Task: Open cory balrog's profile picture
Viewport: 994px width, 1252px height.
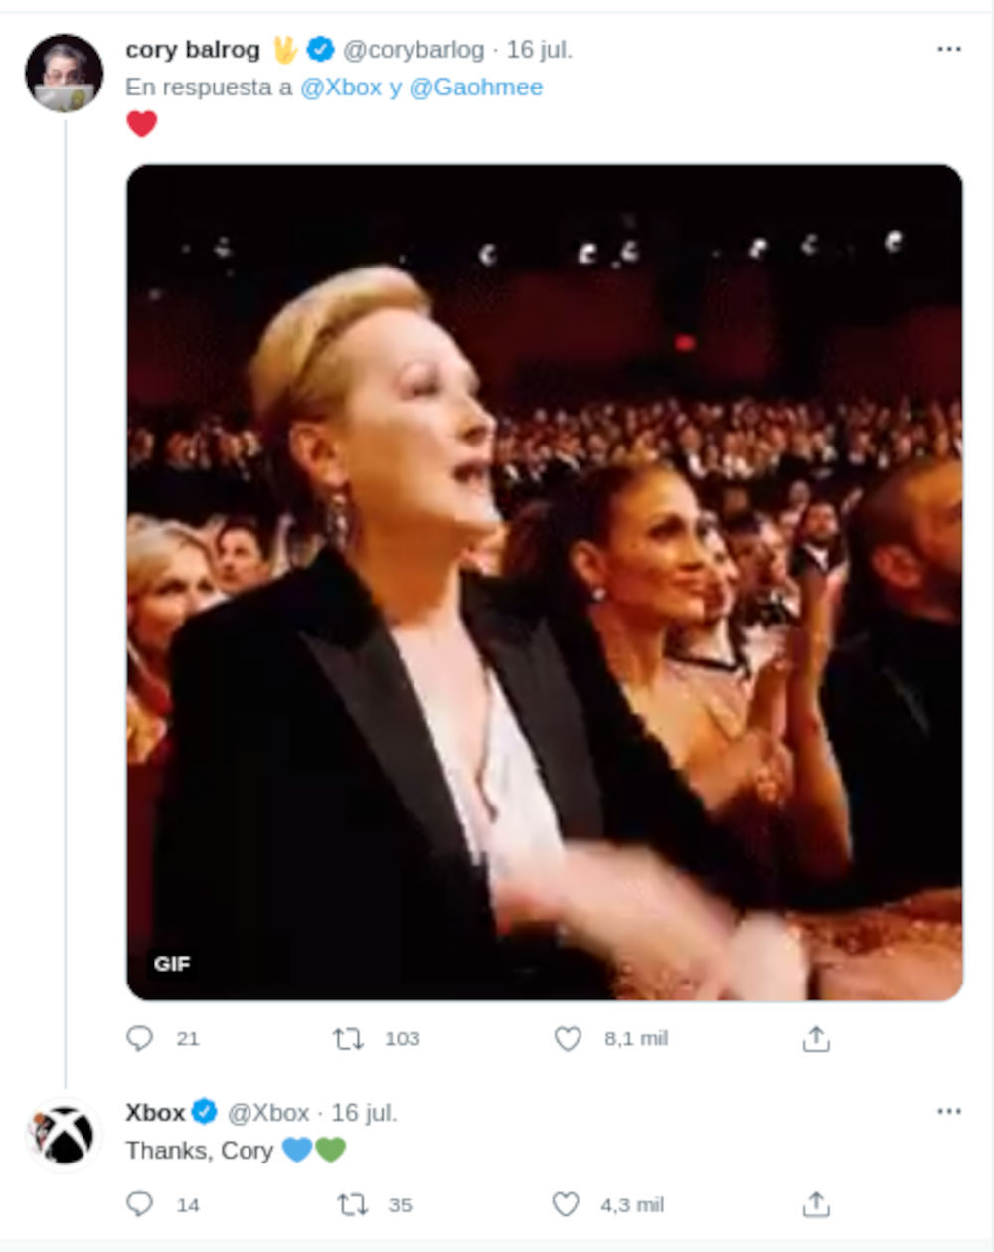Action: point(65,73)
